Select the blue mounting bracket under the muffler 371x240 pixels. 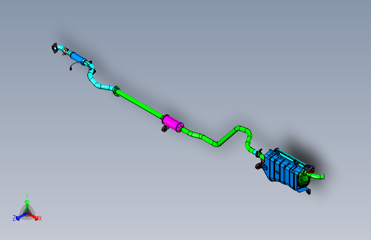304,190
